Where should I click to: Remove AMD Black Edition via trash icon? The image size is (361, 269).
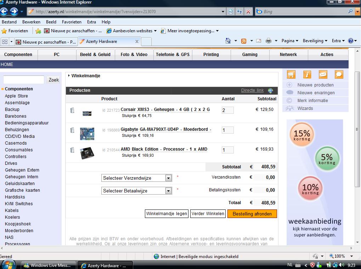tap(72, 150)
